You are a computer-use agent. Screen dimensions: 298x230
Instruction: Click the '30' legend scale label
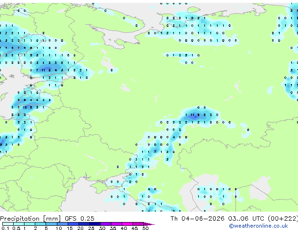coord(102,228)
